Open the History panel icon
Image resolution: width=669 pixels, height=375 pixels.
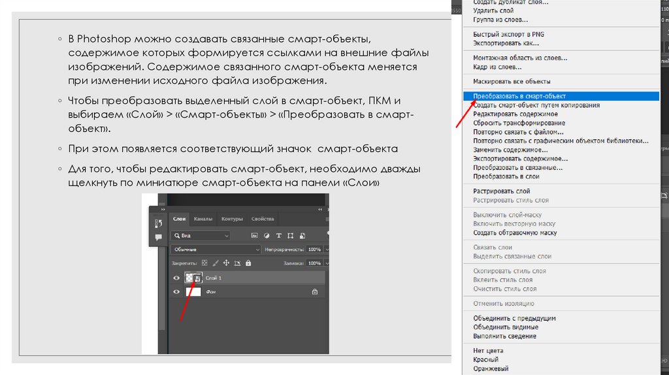pos(158,223)
